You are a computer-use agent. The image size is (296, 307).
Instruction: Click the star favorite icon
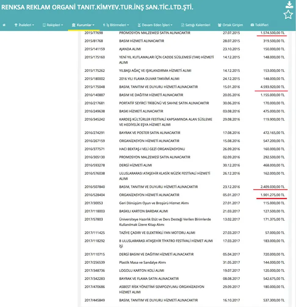[x=288, y=15]
